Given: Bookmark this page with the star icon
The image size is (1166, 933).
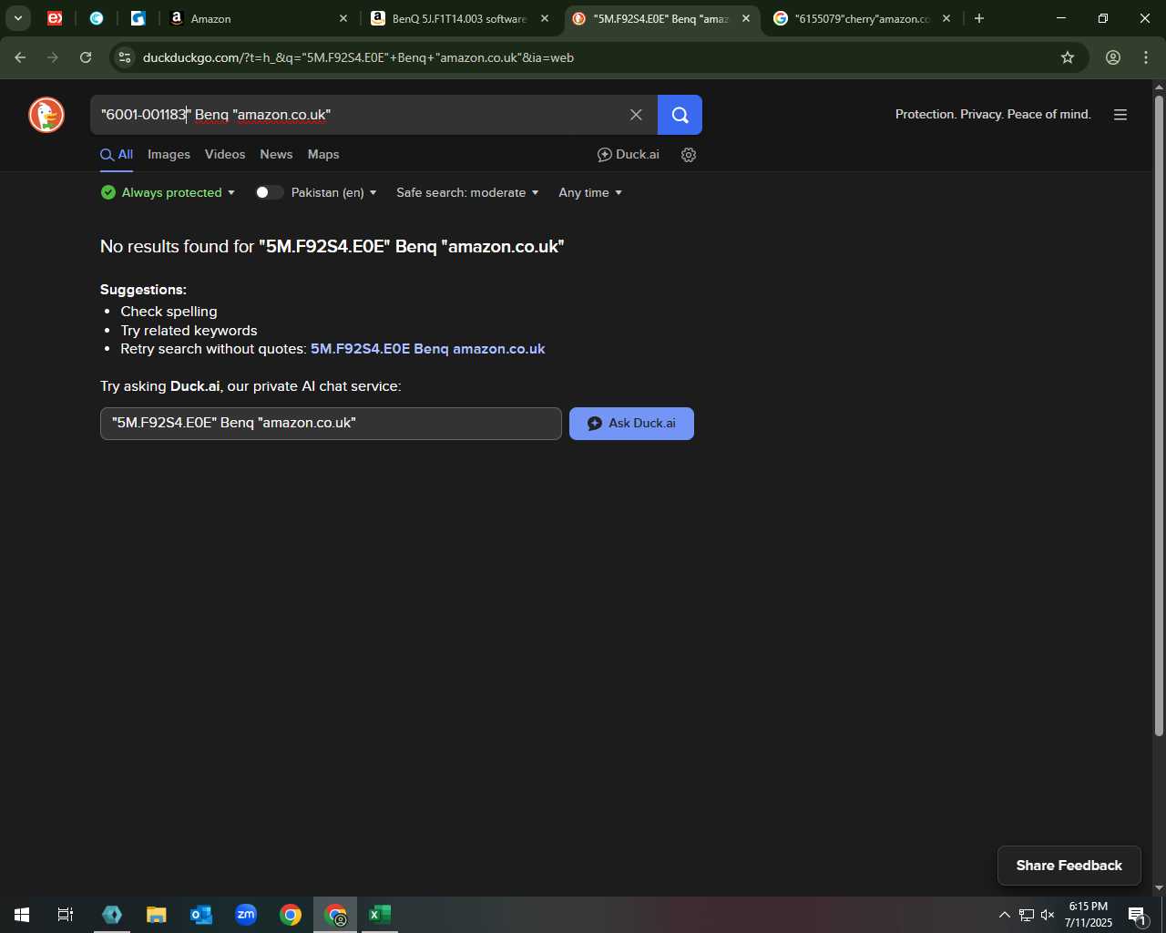Looking at the screenshot, I should [1068, 57].
